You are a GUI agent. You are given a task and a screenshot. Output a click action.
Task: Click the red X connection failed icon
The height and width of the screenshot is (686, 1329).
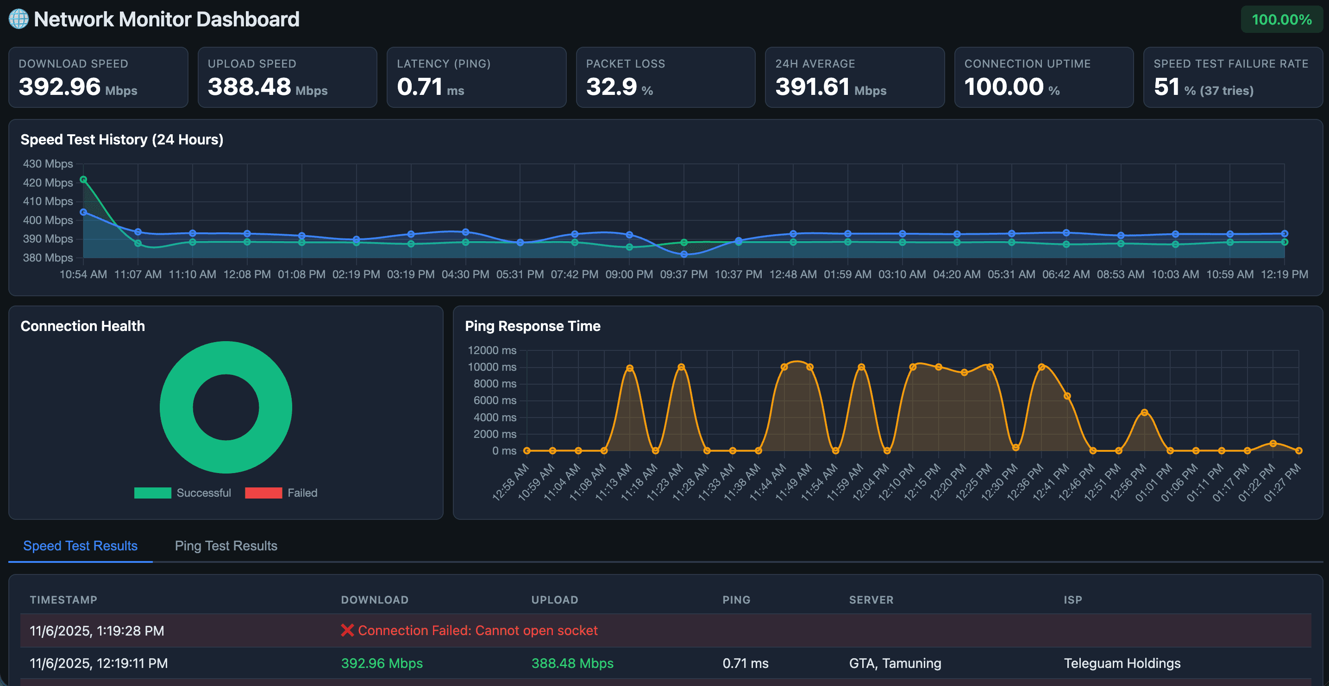tap(347, 630)
